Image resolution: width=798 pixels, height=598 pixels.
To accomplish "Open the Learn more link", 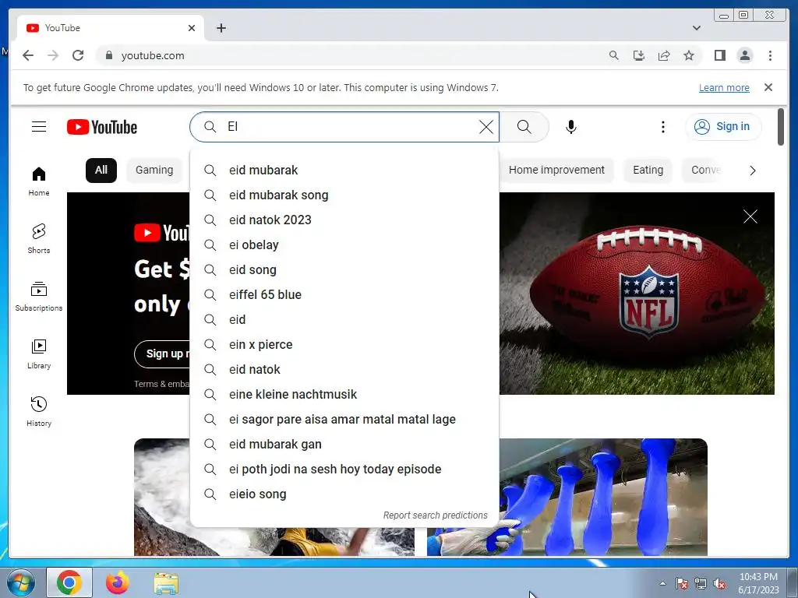I will (x=724, y=87).
